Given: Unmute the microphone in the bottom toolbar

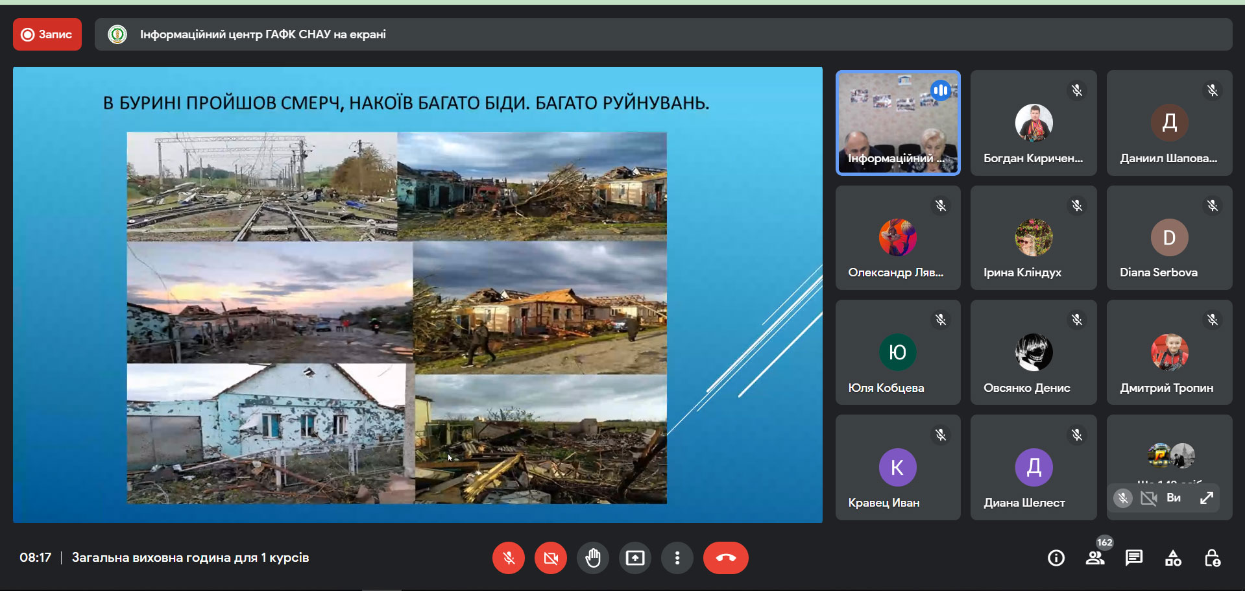Looking at the screenshot, I should [x=509, y=558].
